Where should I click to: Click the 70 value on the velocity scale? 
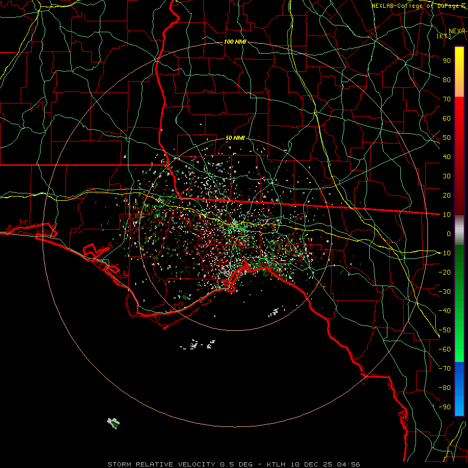pos(447,99)
